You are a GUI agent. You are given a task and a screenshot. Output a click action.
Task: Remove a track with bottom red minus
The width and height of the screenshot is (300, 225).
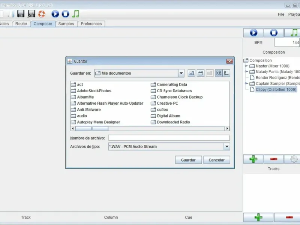[x=287, y=217]
